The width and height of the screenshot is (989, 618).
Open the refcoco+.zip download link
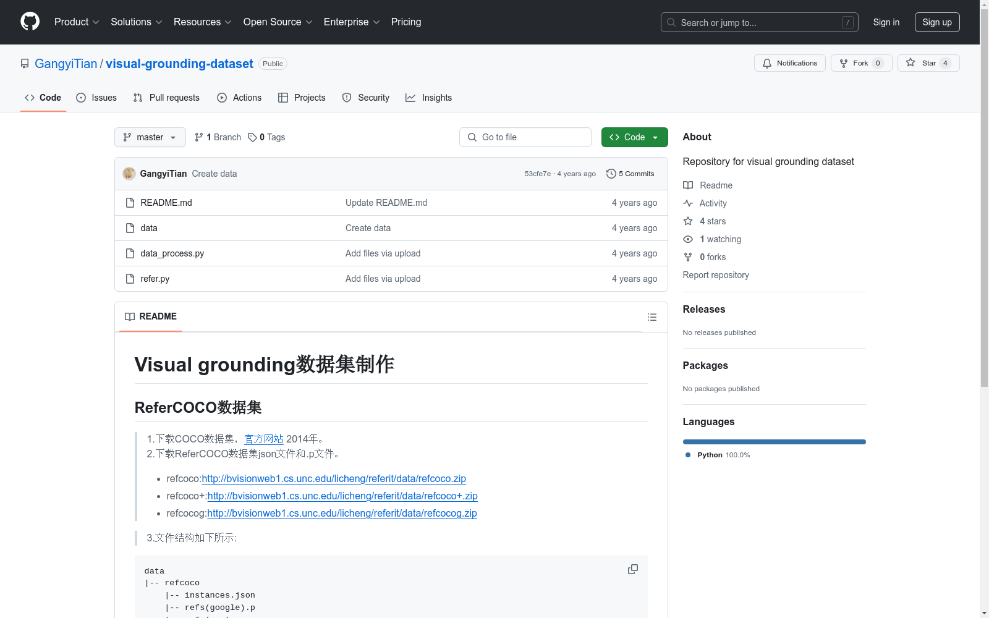coord(342,496)
